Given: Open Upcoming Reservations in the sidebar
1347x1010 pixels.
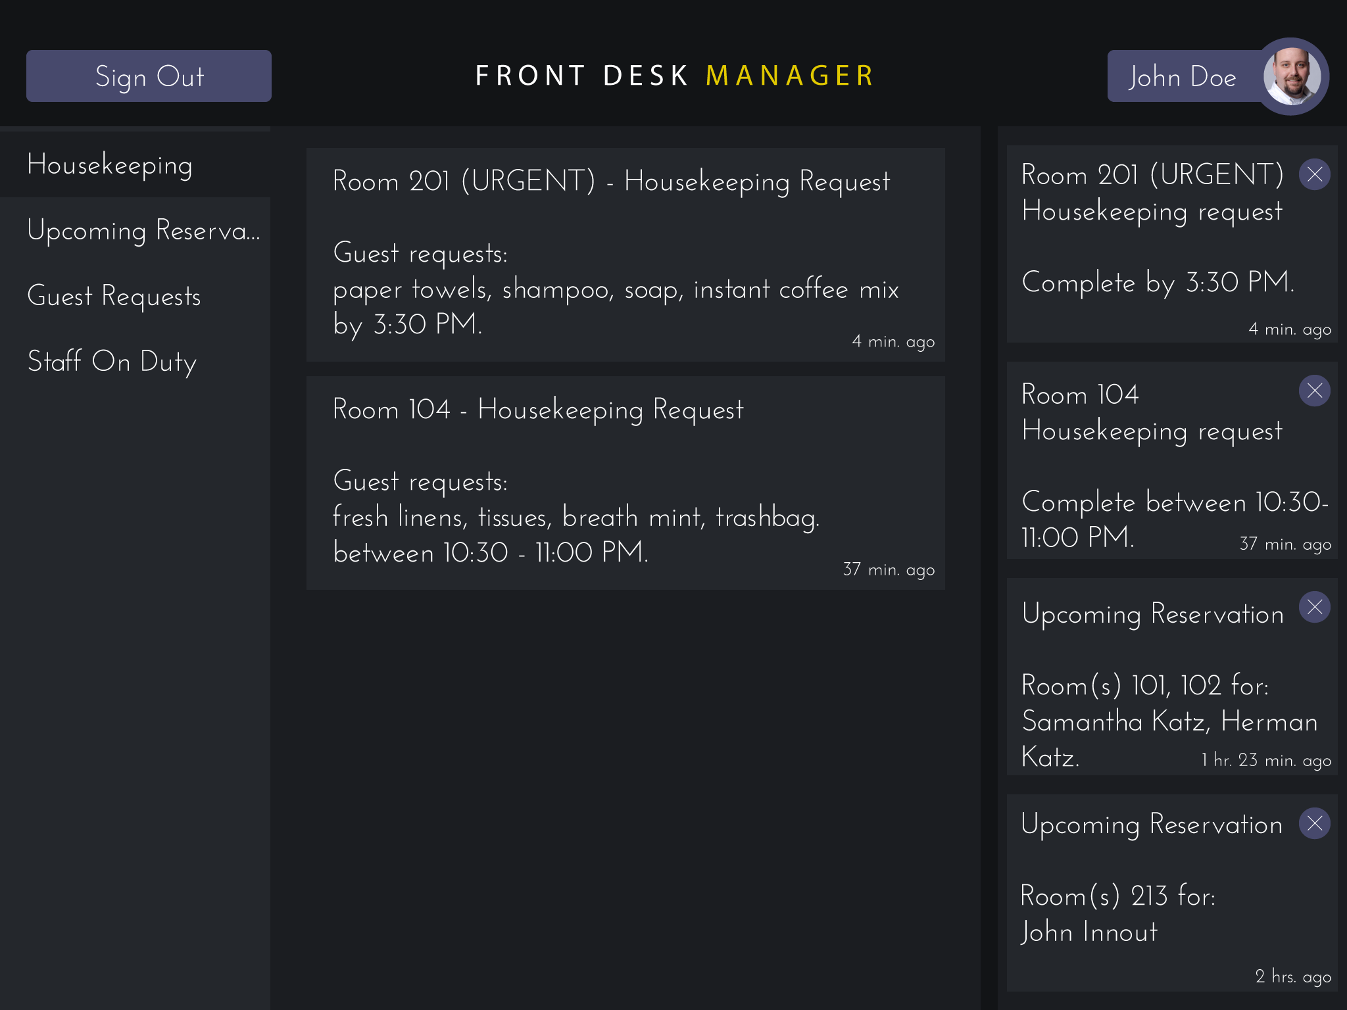Looking at the screenshot, I should (x=135, y=230).
